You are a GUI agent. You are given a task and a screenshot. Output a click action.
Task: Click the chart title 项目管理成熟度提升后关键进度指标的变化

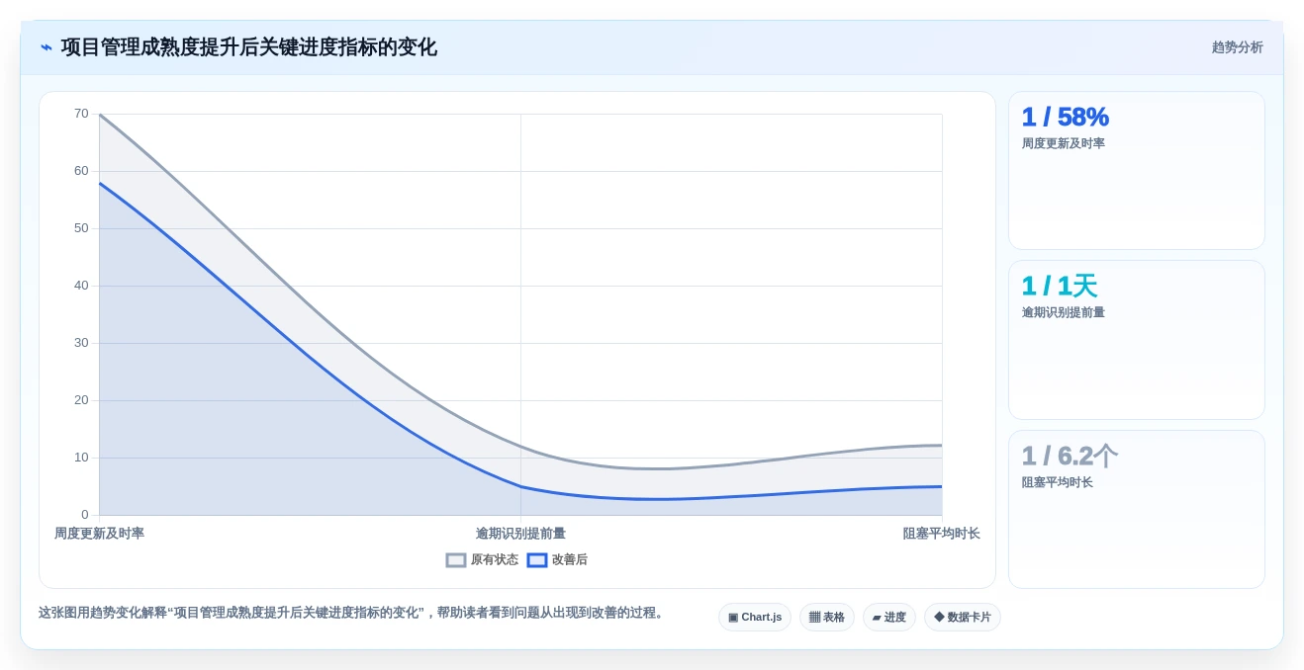248,47
